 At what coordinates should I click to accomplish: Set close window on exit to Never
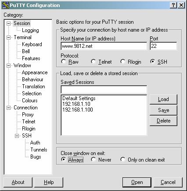(93, 159)
